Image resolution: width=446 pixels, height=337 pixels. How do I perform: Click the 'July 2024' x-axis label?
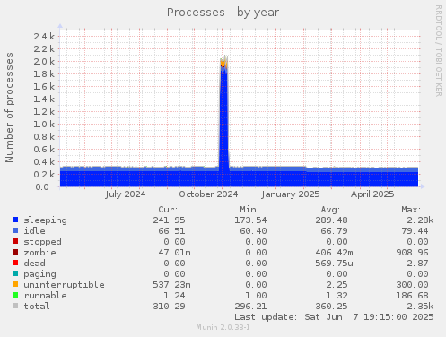pyautogui.click(x=126, y=194)
